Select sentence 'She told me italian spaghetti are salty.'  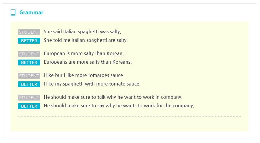click(86, 40)
